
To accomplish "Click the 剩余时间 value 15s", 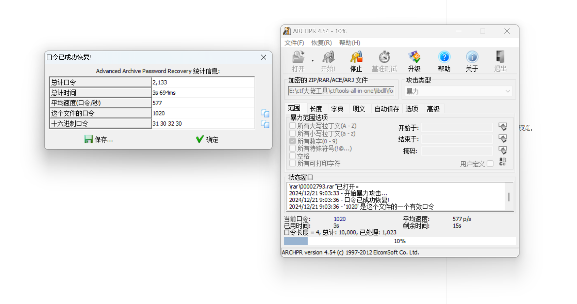I will click(x=457, y=226).
